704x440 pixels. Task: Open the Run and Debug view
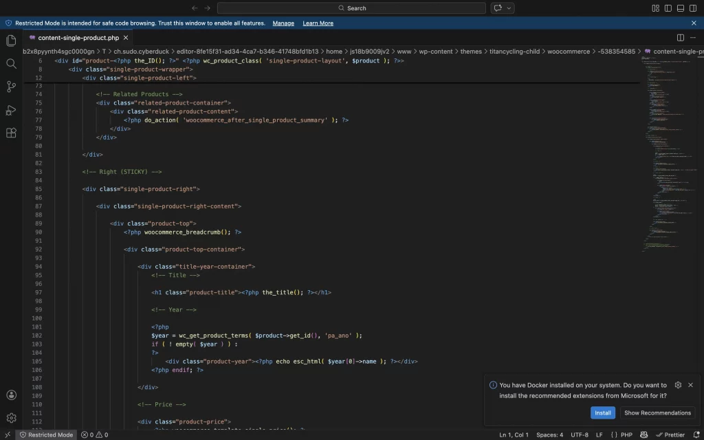pos(11,110)
